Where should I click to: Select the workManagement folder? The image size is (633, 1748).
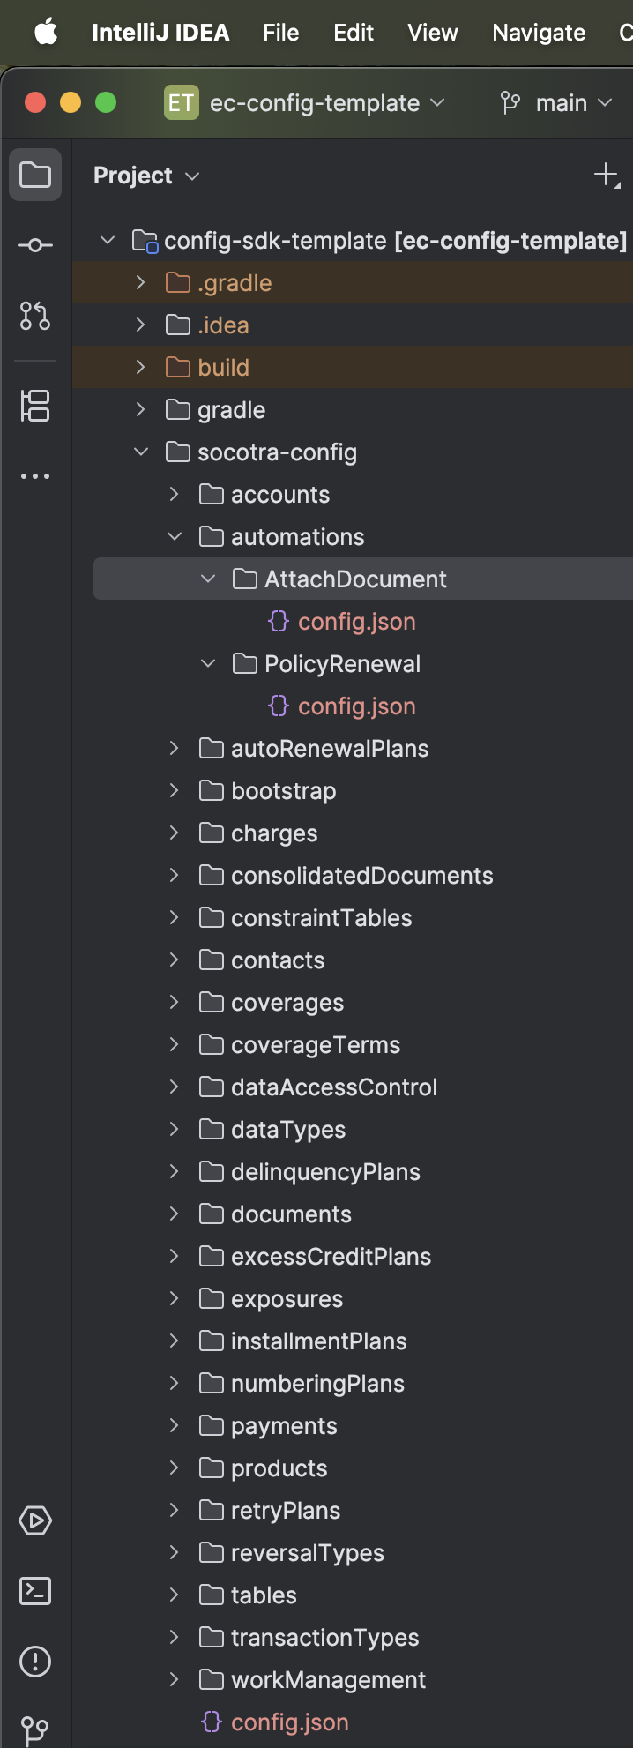click(327, 1680)
